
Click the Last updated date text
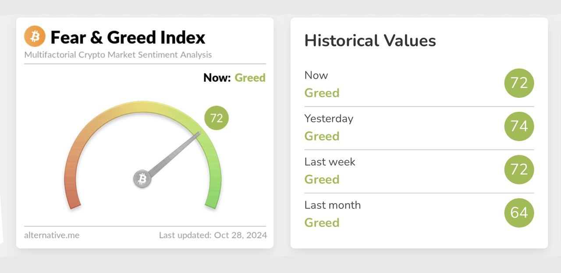pyautogui.click(x=213, y=235)
